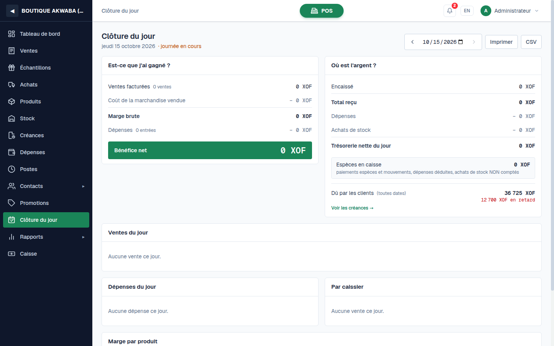Go to the previous day with the left chevron
Screen dimensions: 554x346
click(x=412, y=42)
